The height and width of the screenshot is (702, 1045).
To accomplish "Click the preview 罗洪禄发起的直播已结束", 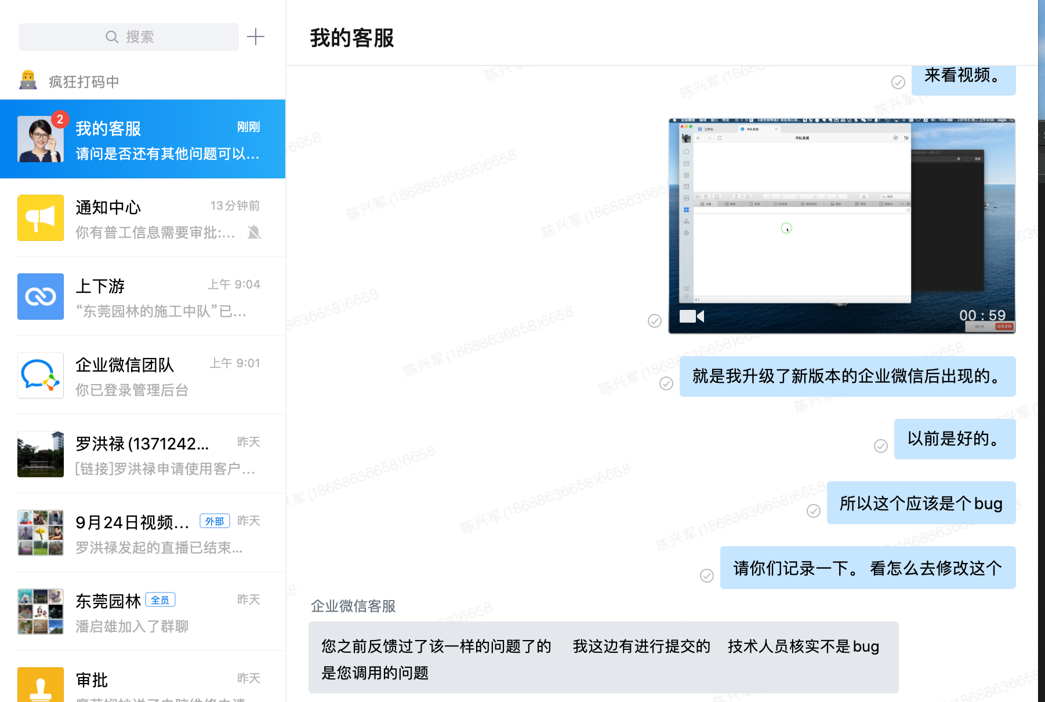I will click(x=159, y=548).
